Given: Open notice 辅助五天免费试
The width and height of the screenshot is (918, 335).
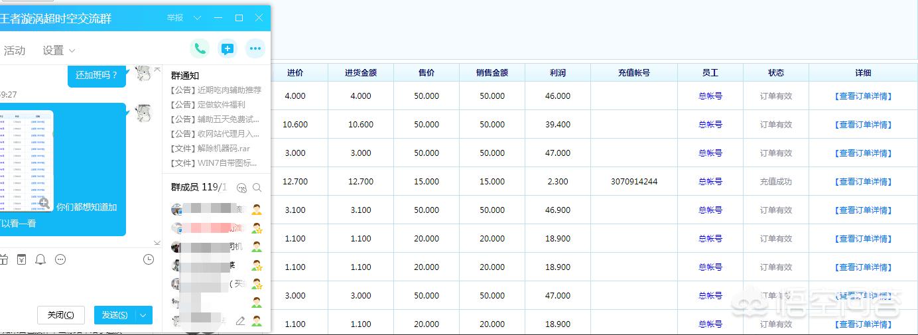Looking at the screenshot, I should 215,119.
